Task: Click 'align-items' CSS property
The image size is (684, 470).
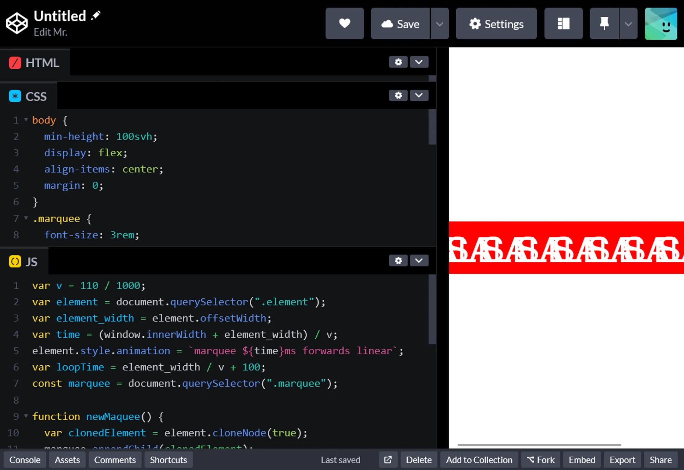Action: click(77, 169)
